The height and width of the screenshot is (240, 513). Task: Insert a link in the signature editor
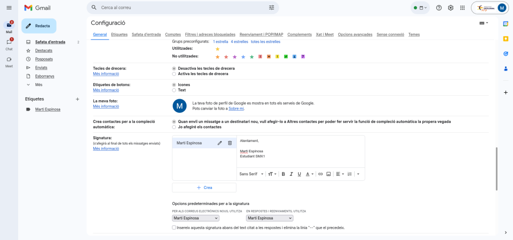[321, 174]
